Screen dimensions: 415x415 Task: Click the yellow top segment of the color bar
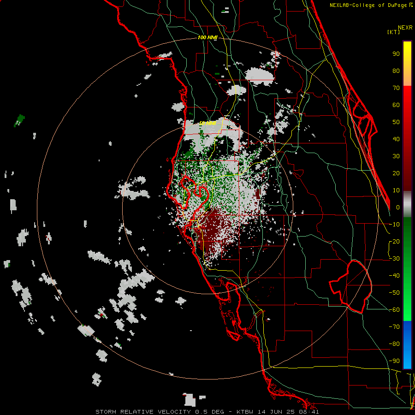(407, 64)
